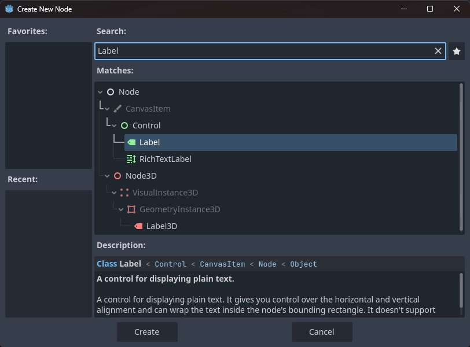The height and width of the screenshot is (347, 470).
Task: Clear the search field with the X
Action: tap(438, 51)
